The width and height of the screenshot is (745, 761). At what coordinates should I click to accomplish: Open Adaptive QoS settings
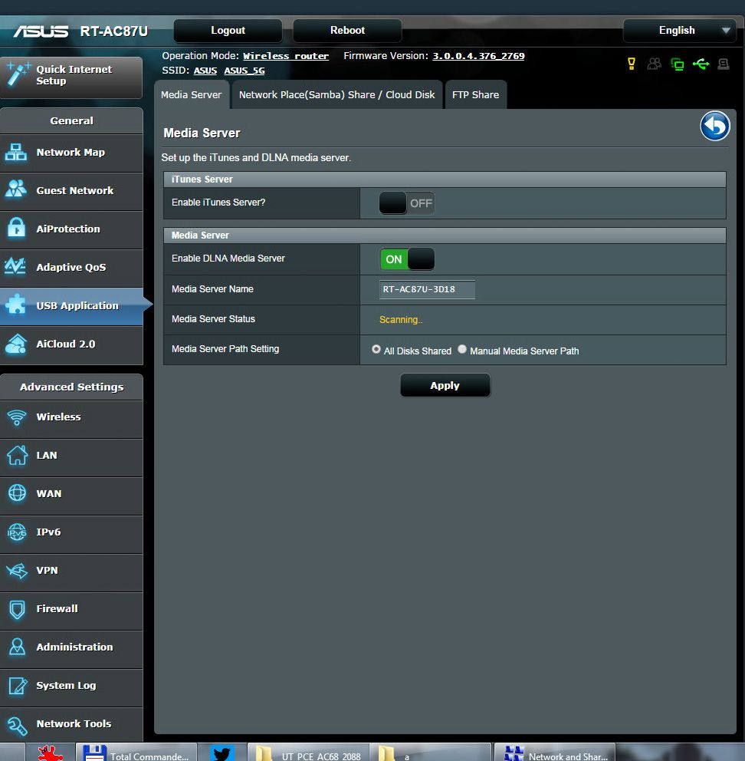pos(71,268)
